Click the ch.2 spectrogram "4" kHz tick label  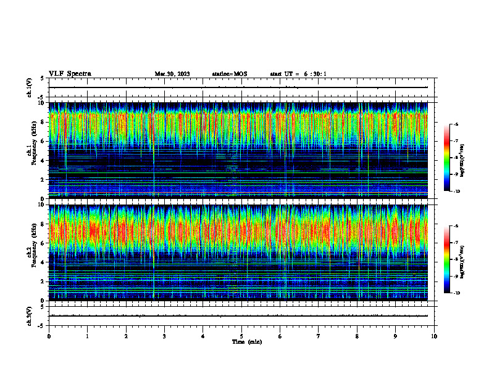tap(43, 262)
